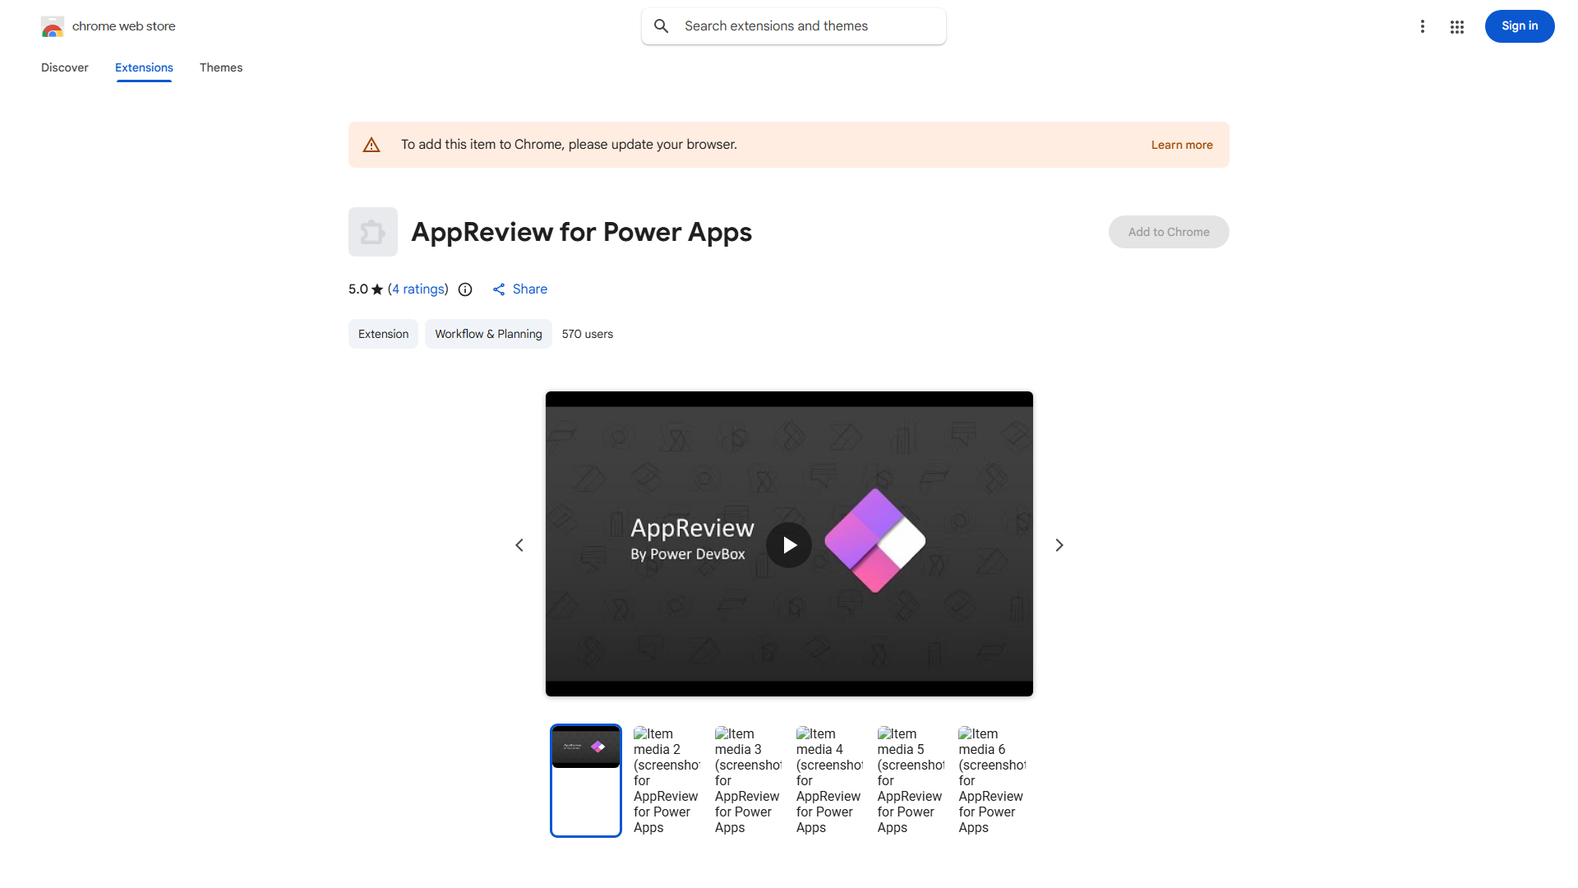Click the warning triangle icon
The width and height of the screenshot is (1578, 888).
(x=371, y=144)
